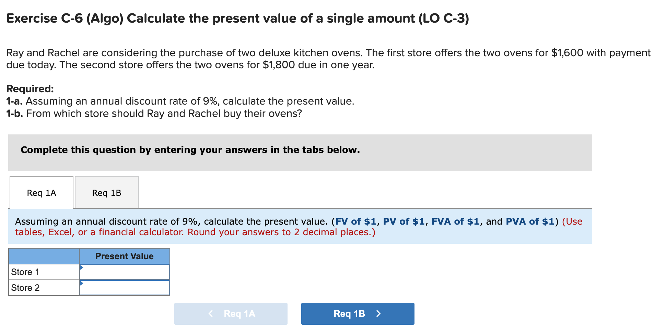Select the Present Value column header

125,256
